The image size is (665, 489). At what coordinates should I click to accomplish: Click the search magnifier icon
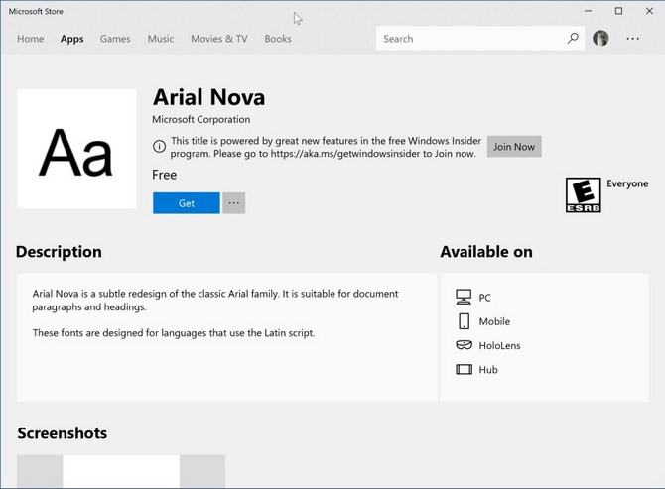tap(573, 39)
